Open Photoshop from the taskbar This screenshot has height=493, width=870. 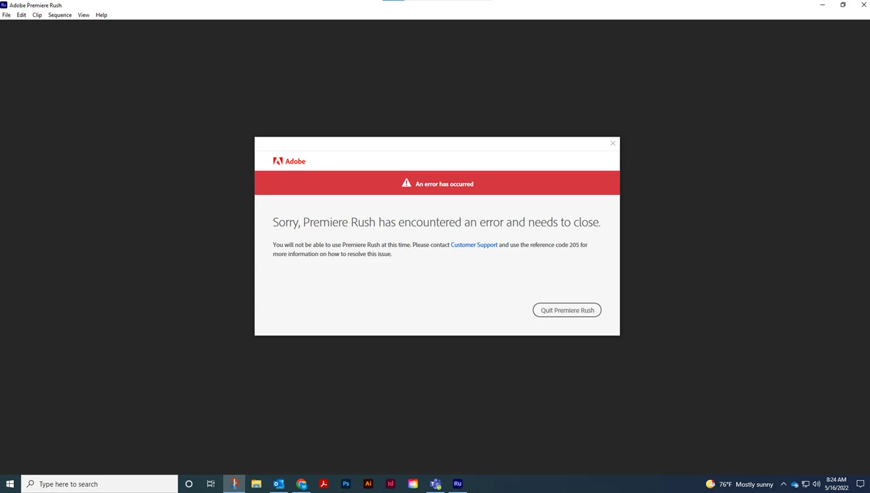(x=346, y=484)
